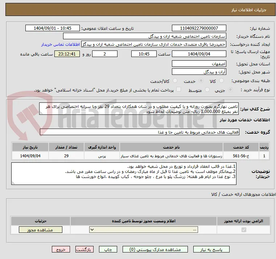Toggle the Islamic treasury documents payment checkbox

pos(179,89)
